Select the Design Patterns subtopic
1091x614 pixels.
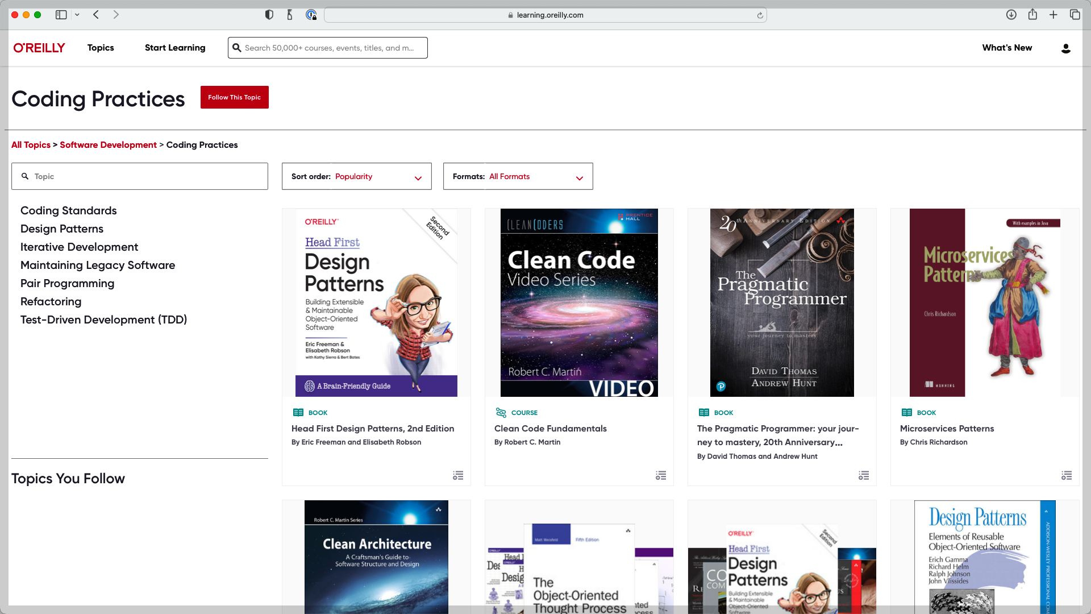pyautogui.click(x=62, y=229)
